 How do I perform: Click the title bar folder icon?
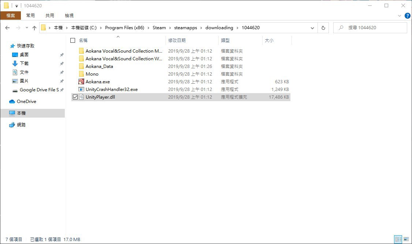[x=6, y=5]
